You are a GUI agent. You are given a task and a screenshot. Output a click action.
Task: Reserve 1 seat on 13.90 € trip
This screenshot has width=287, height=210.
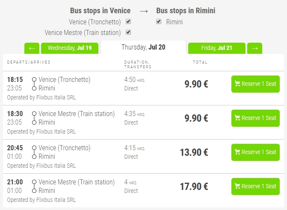click(255, 152)
